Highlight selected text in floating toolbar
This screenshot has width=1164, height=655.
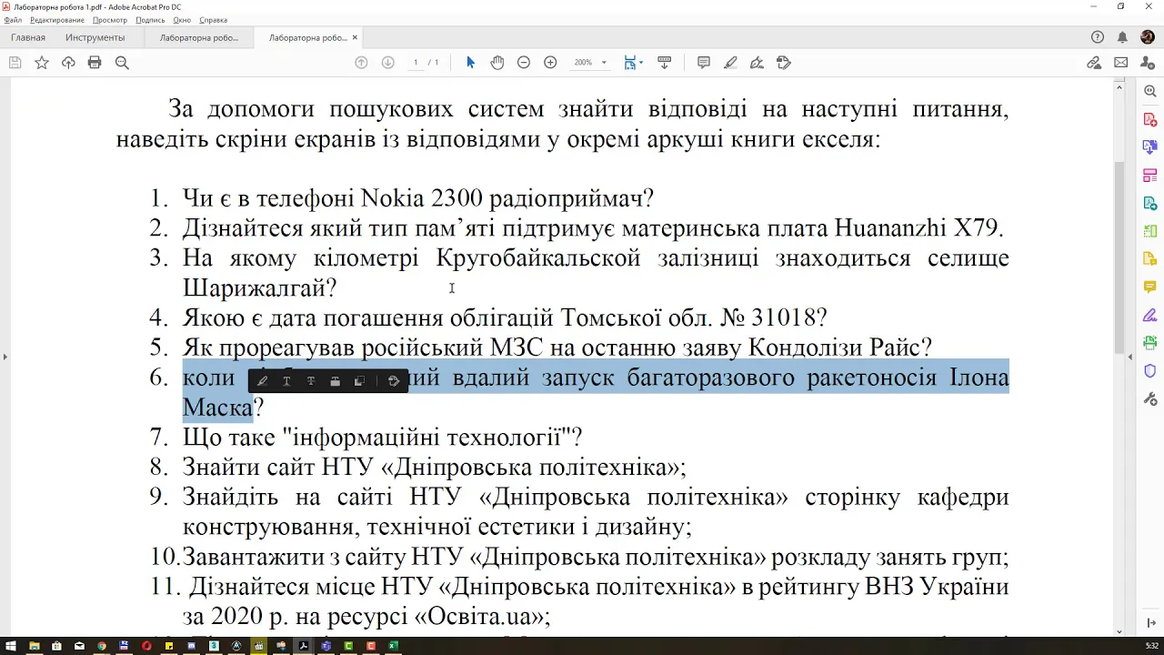(x=262, y=381)
